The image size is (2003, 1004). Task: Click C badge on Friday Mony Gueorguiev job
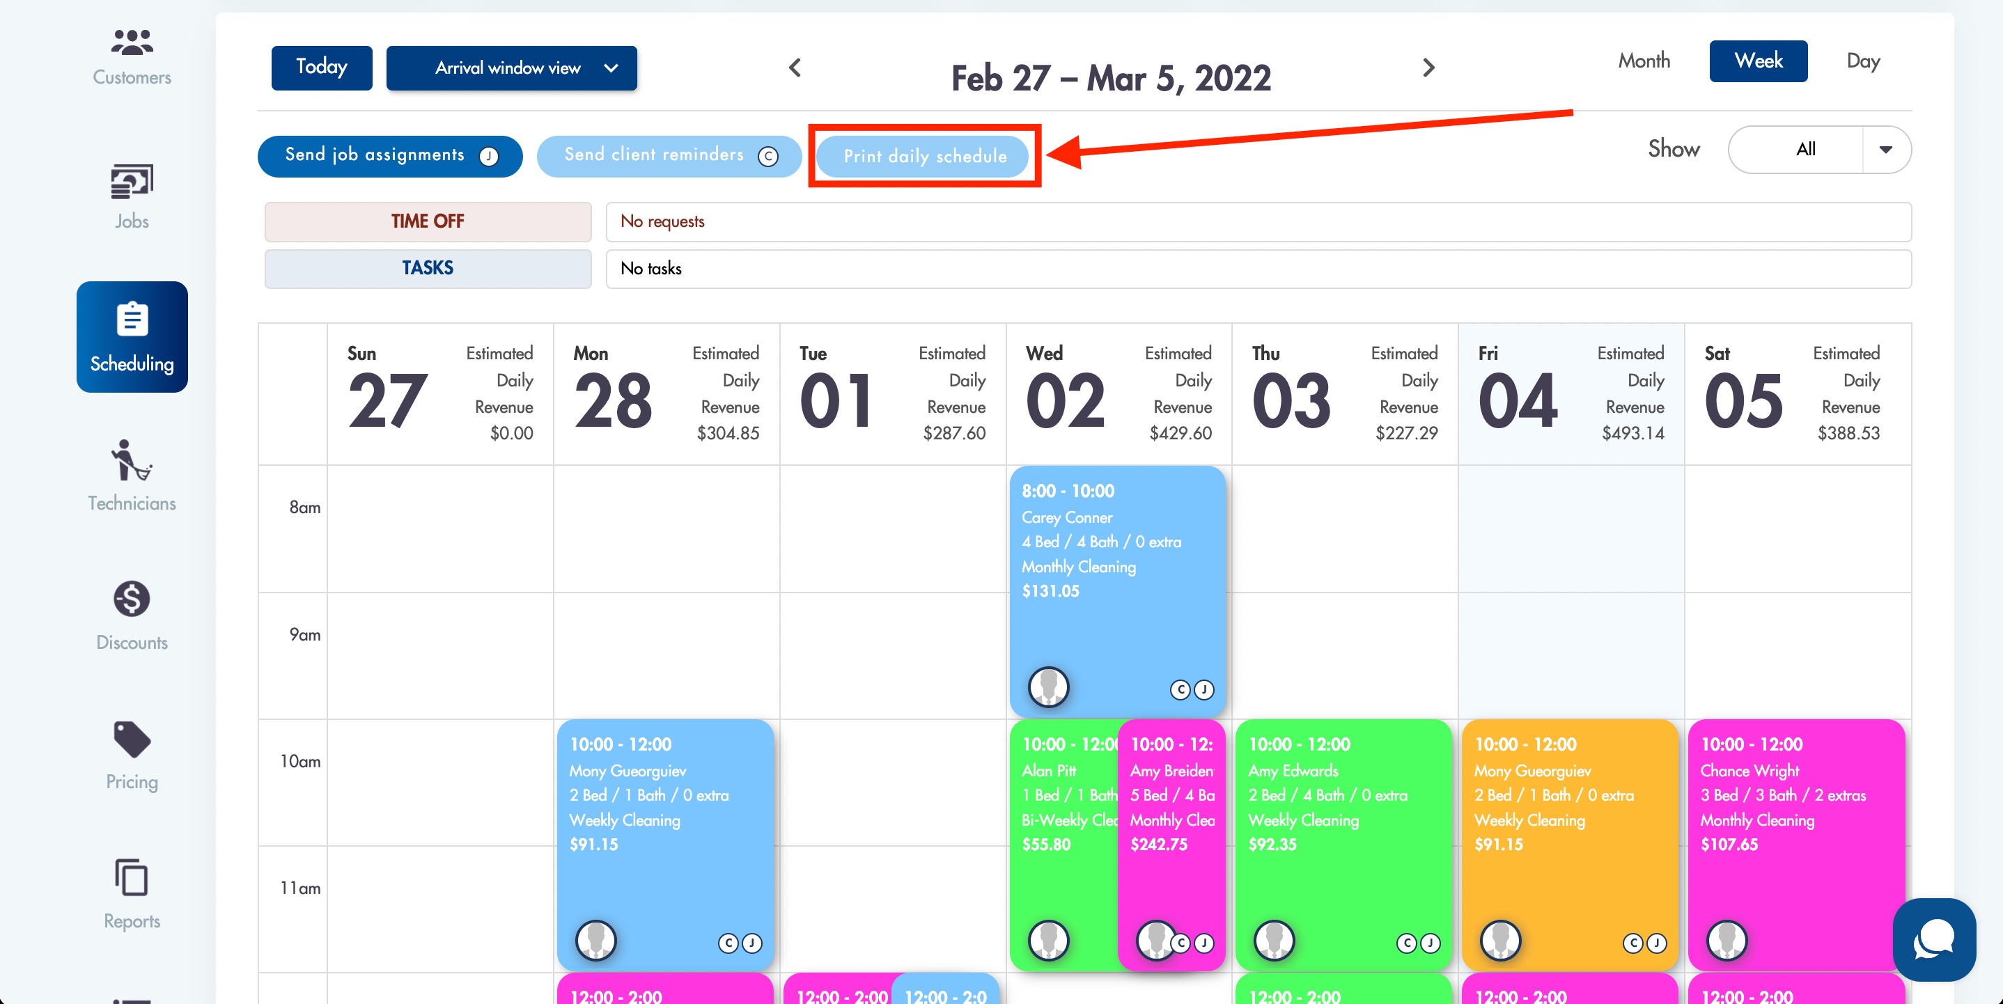click(1633, 943)
